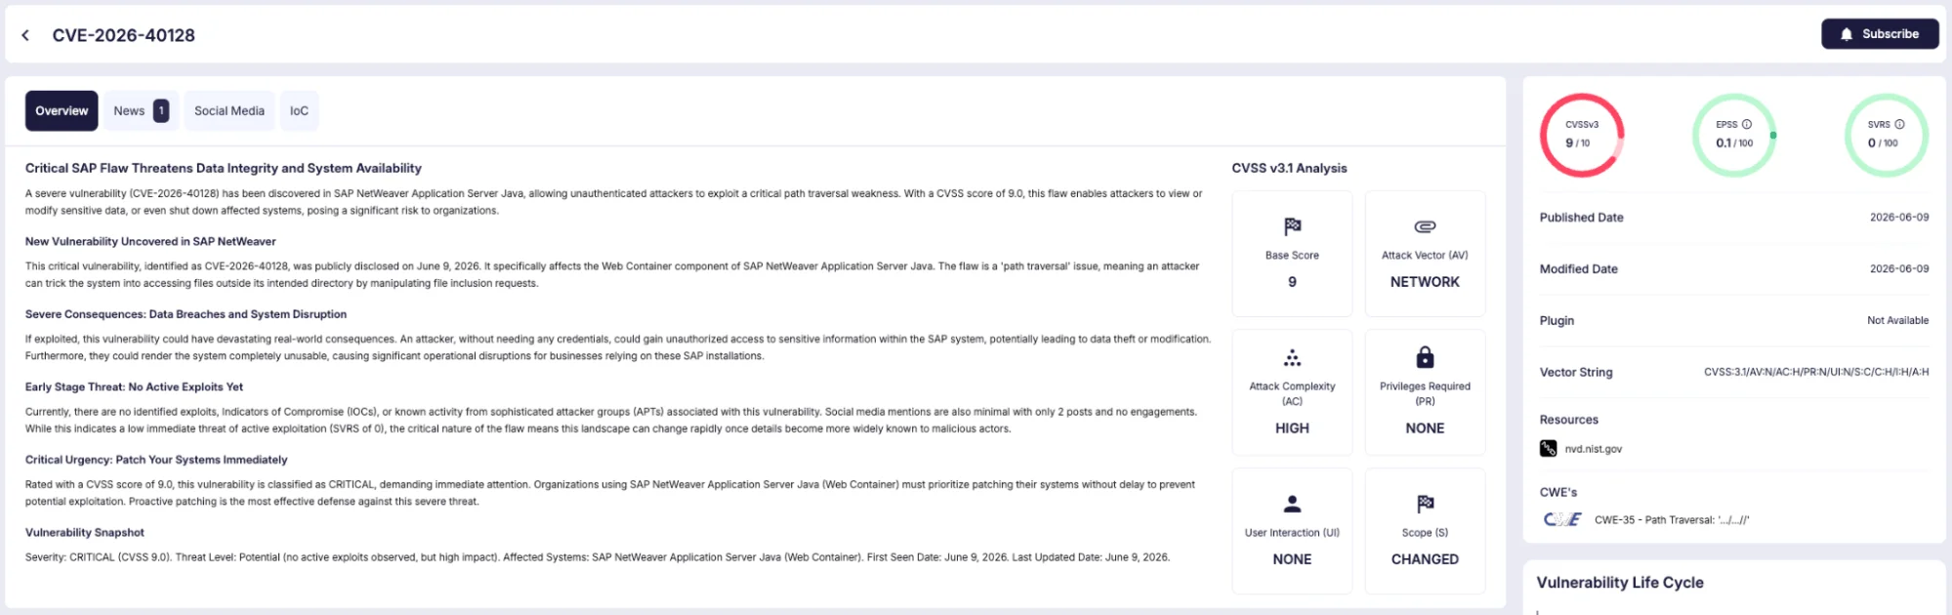The width and height of the screenshot is (1952, 615).
Task: Click the SVRS info icon
Action: (1899, 124)
